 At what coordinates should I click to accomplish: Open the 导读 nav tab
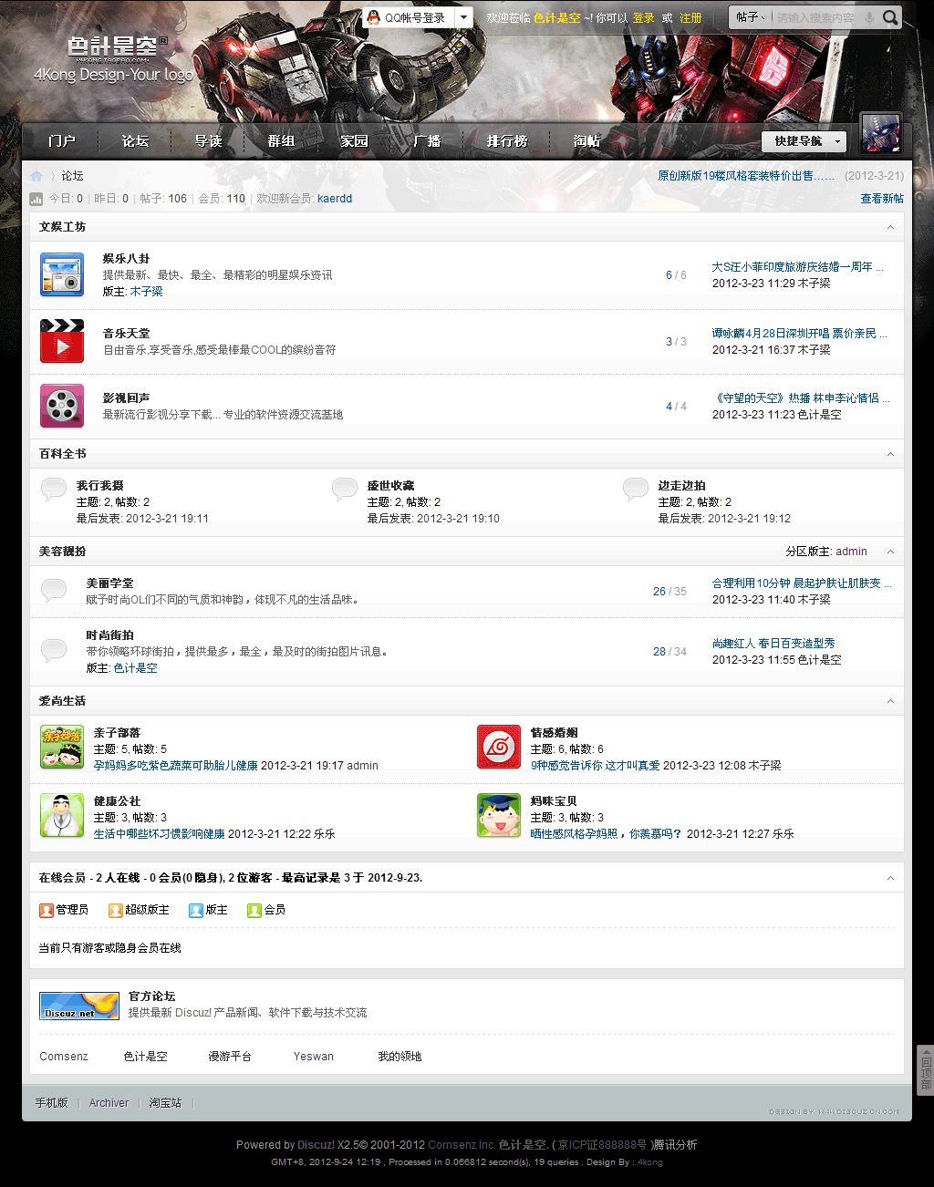[x=208, y=141]
